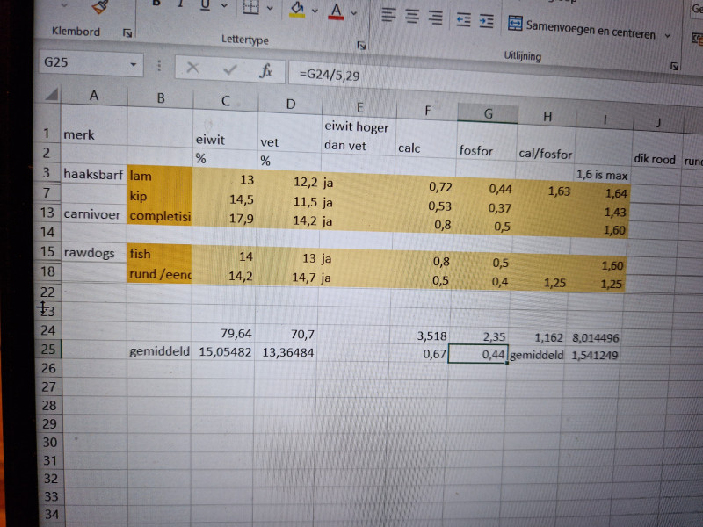Select column A header
This screenshot has width=703, height=527.
point(94,96)
